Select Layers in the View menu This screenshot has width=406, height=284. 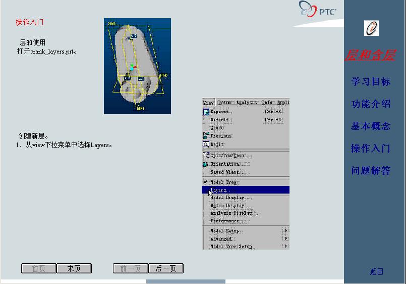tap(220, 190)
